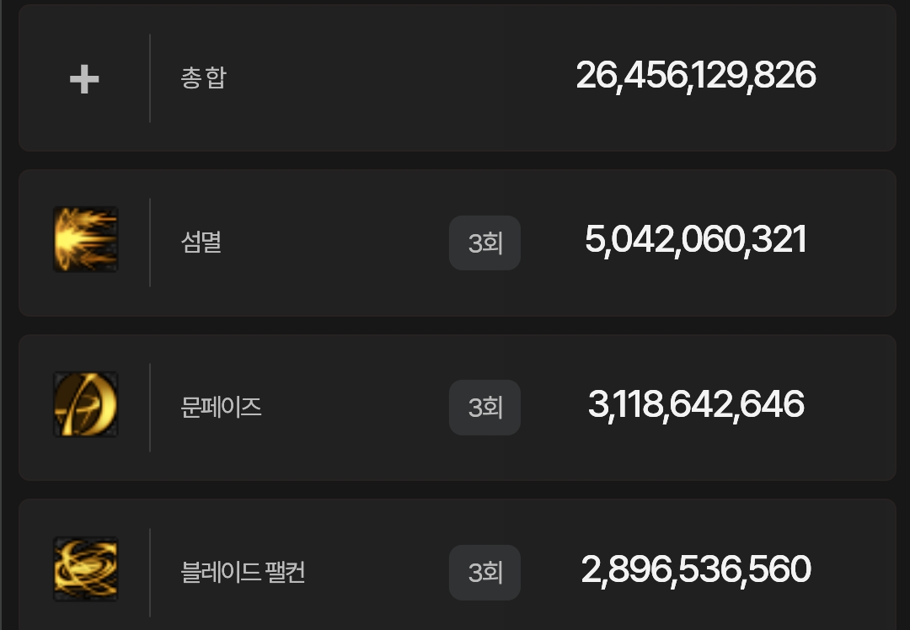Click the 블레이드 팰컨 damage value 2,896,536,560
This screenshot has height=630, width=910.
[x=696, y=570]
